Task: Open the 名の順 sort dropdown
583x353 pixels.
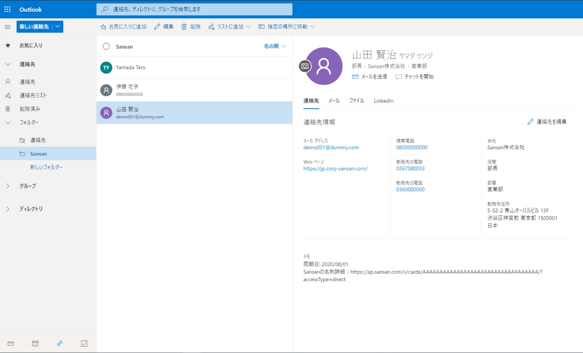Action: click(x=275, y=46)
